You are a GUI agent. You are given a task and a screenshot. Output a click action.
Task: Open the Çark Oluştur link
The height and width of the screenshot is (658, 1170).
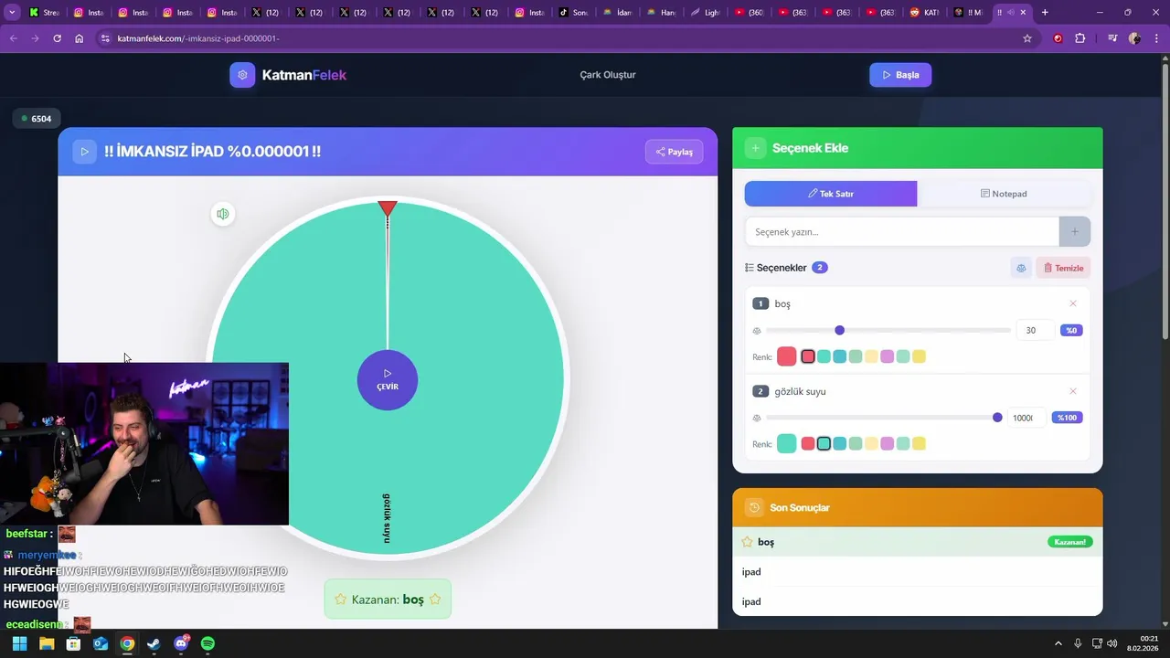pyautogui.click(x=608, y=75)
